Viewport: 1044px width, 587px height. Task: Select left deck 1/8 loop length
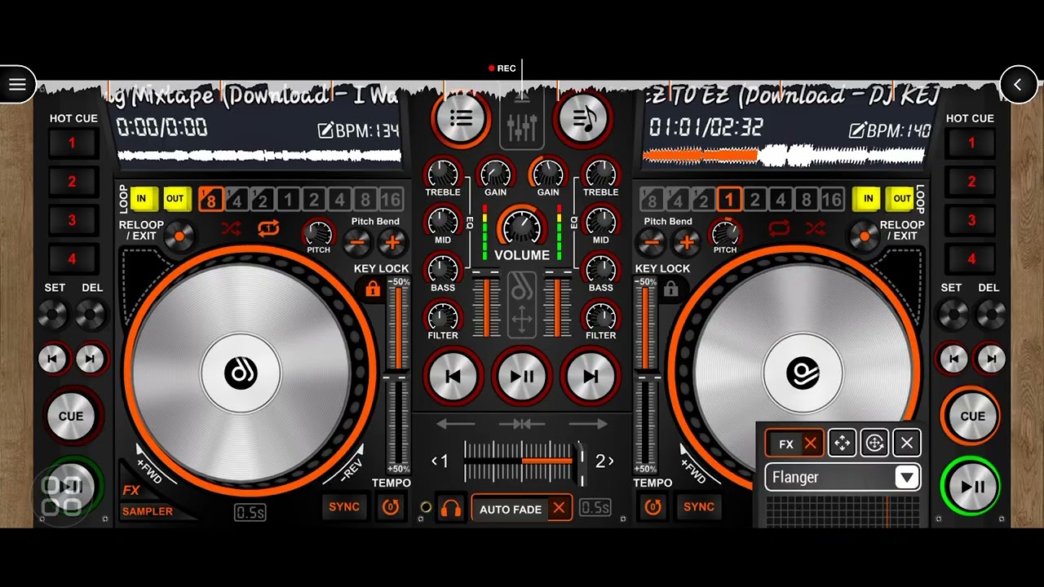pos(211,200)
